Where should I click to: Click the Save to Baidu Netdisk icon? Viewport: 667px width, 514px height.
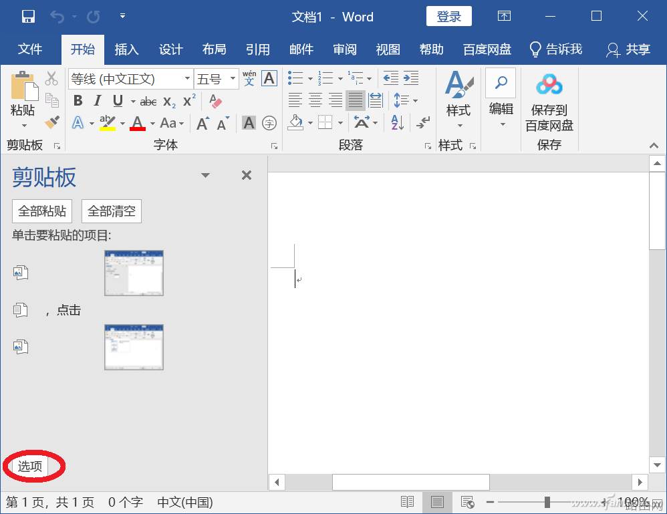pos(549,84)
